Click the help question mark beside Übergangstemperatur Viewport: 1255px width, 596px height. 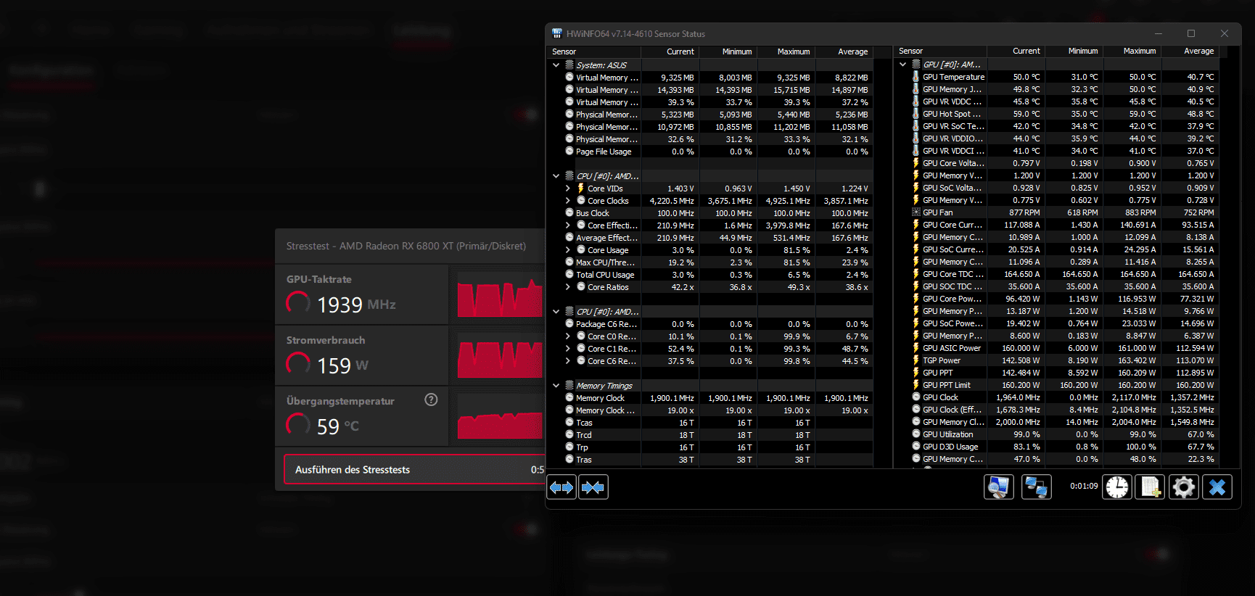point(431,400)
